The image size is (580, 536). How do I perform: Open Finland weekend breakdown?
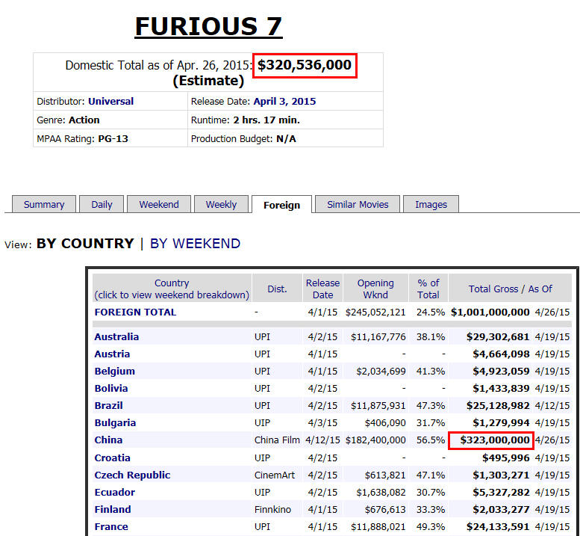coord(113,509)
